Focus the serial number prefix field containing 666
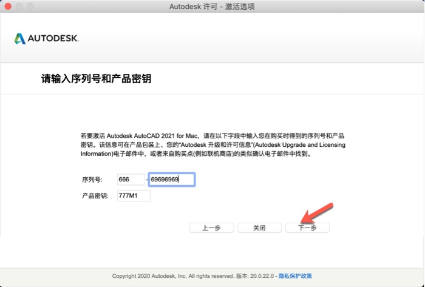425x287 pixels. tap(131, 180)
